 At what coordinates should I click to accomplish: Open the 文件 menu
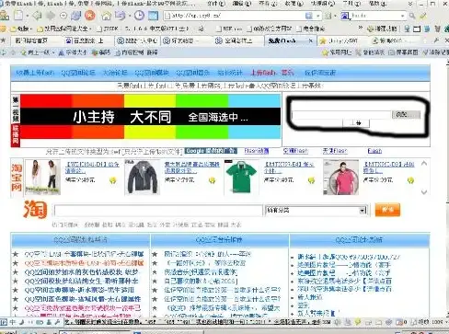pos(216,4)
